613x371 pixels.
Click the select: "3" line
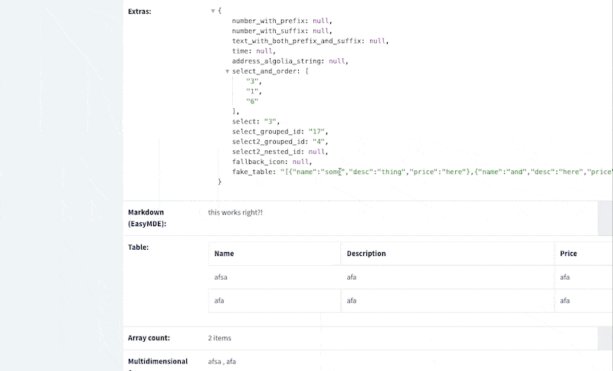click(x=256, y=122)
